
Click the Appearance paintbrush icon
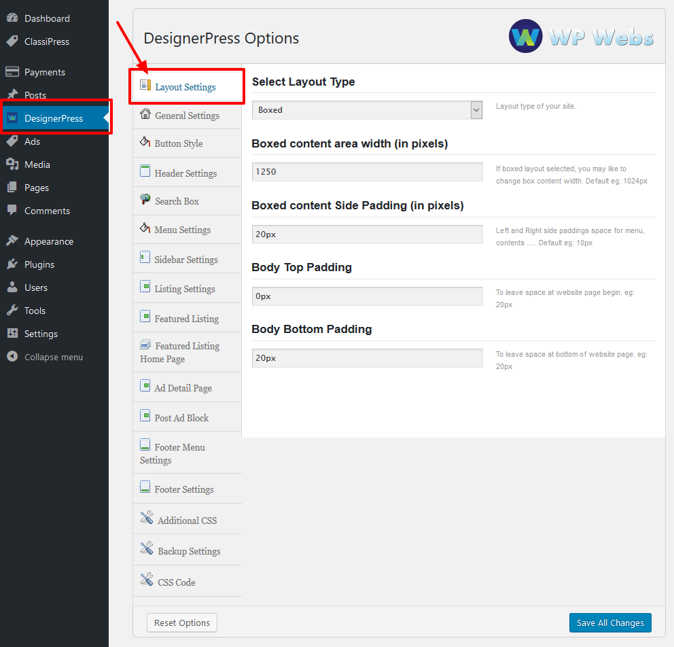pyautogui.click(x=12, y=241)
